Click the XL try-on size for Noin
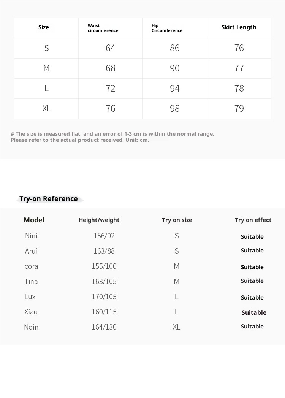Image resolution: width=285 pixels, height=398 pixels. [x=176, y=327]
